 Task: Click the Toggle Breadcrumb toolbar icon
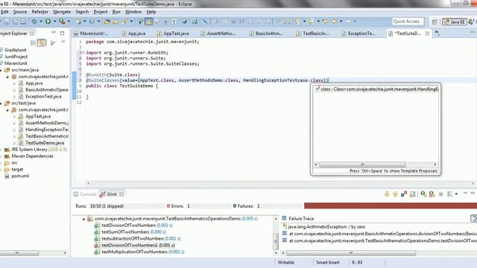140,22
